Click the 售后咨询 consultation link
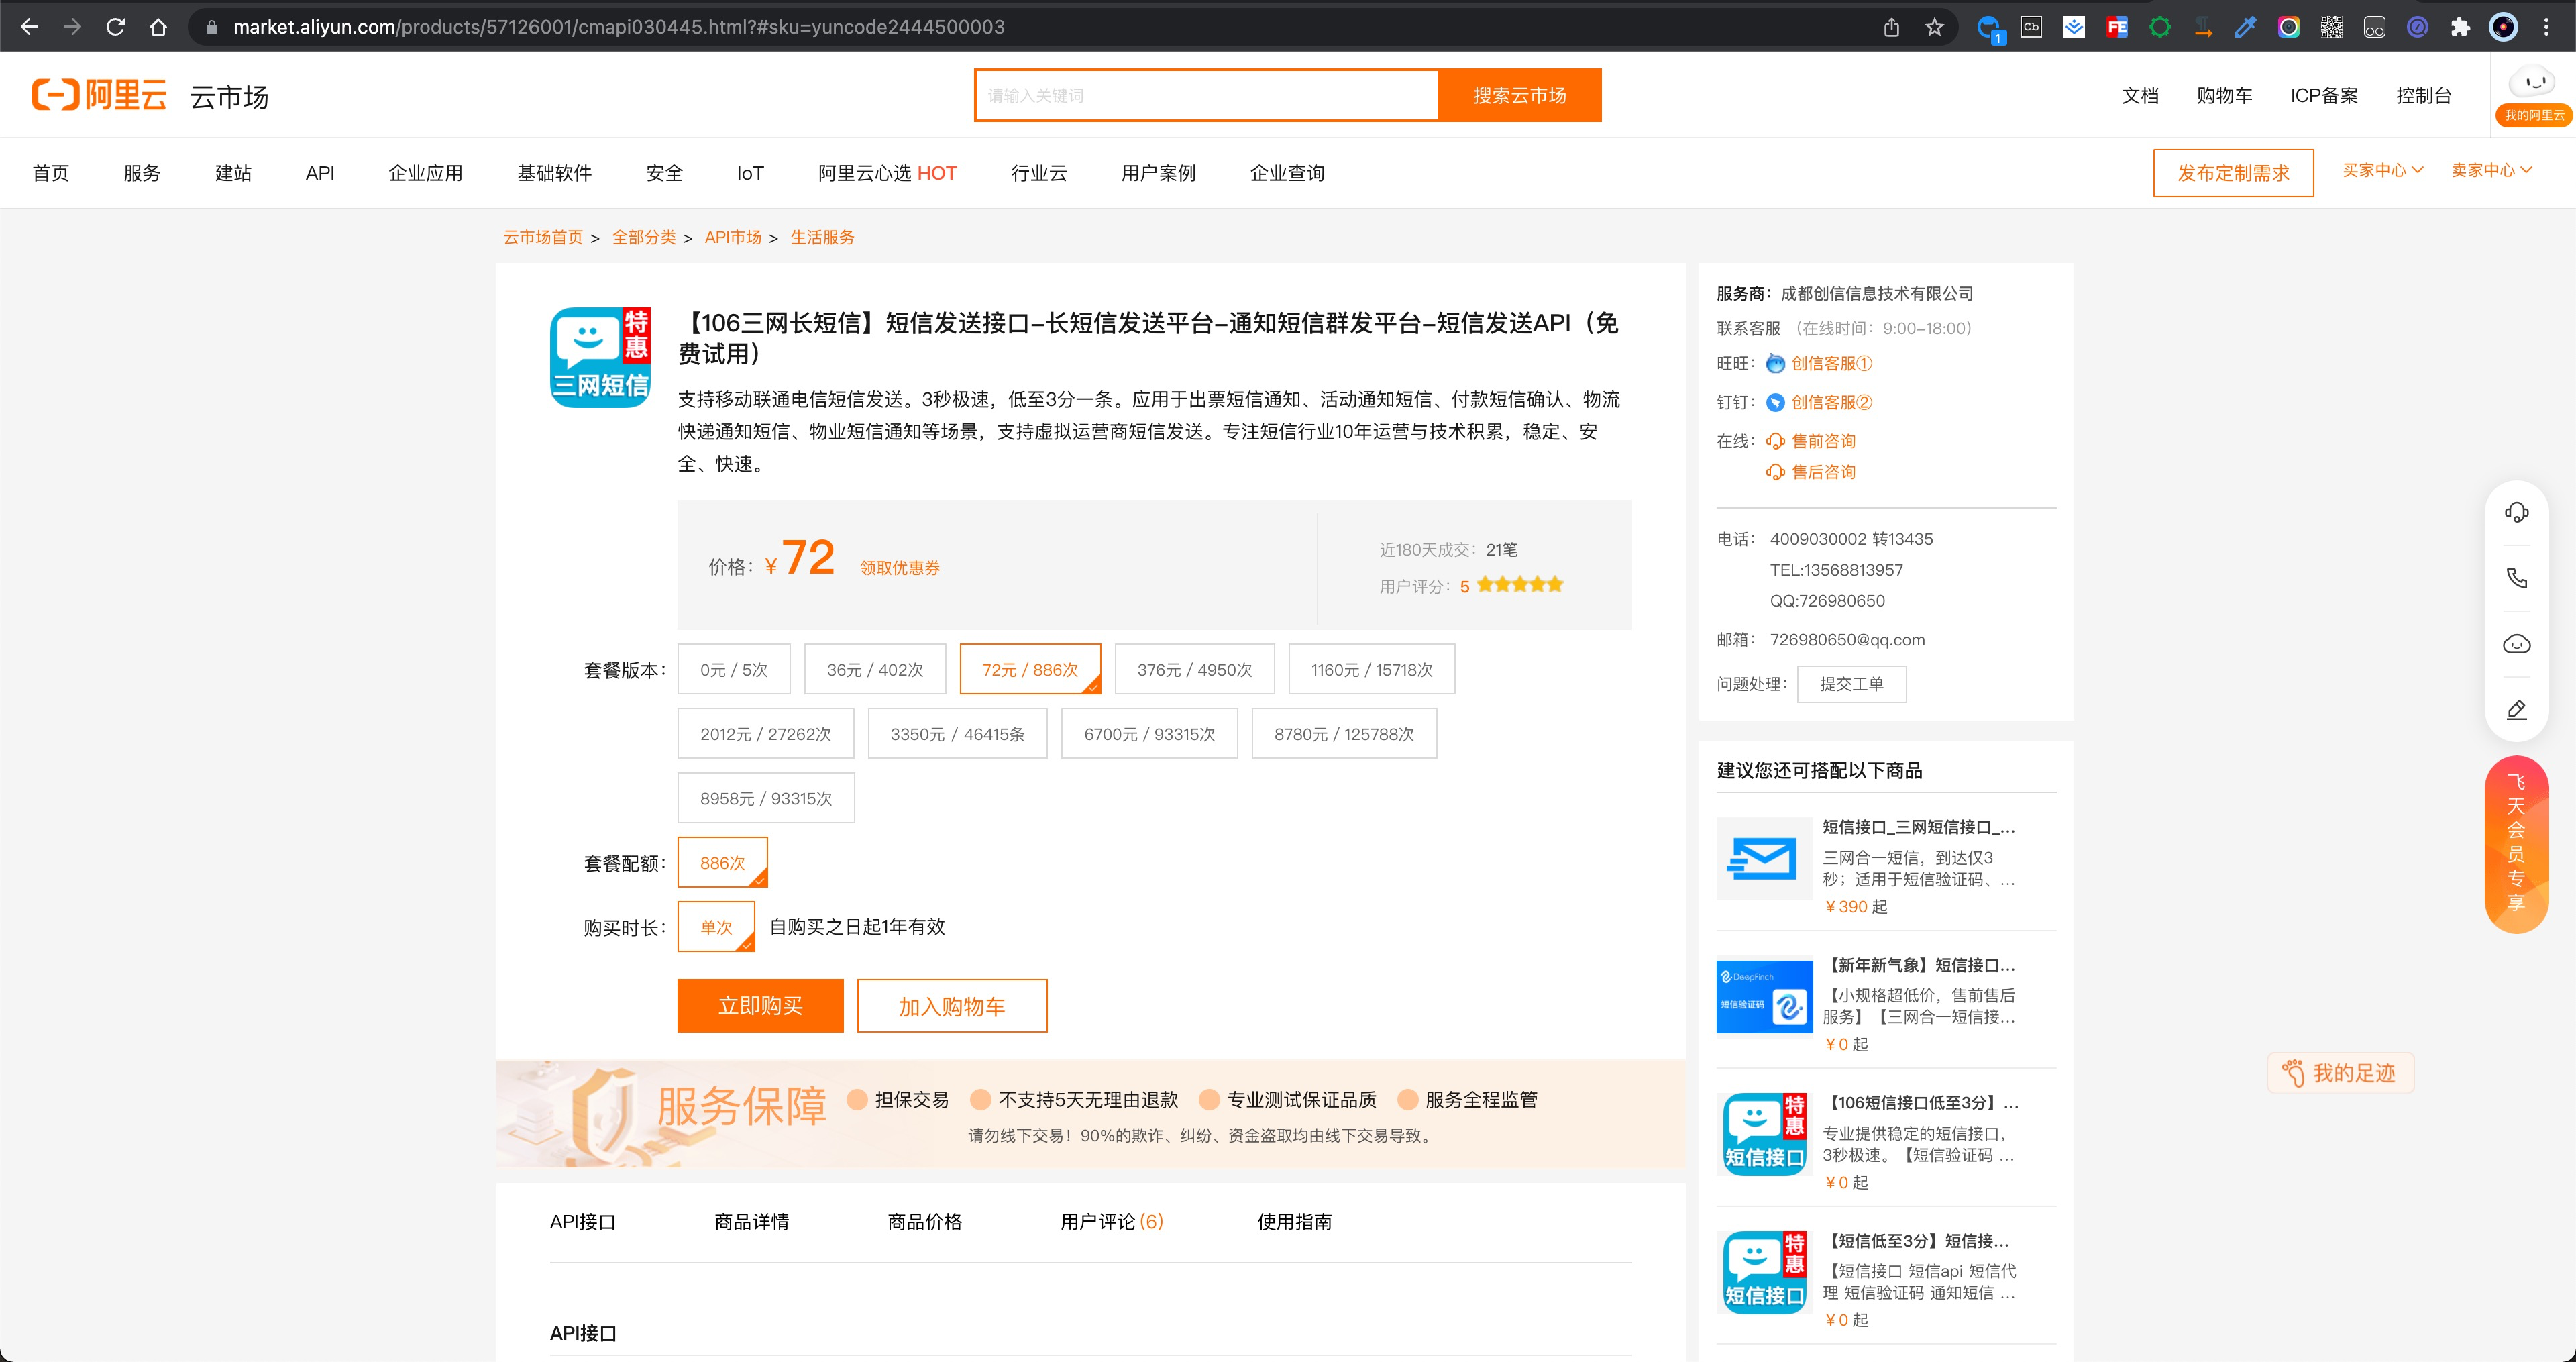 pyautogui.click(x=1822, y=472)
